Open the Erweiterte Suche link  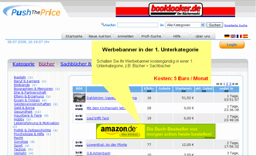pyautogui.click(x=236, y=25)
